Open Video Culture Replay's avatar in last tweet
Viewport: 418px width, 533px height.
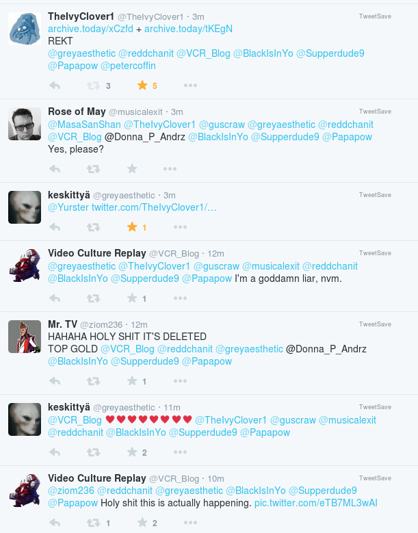25,491
